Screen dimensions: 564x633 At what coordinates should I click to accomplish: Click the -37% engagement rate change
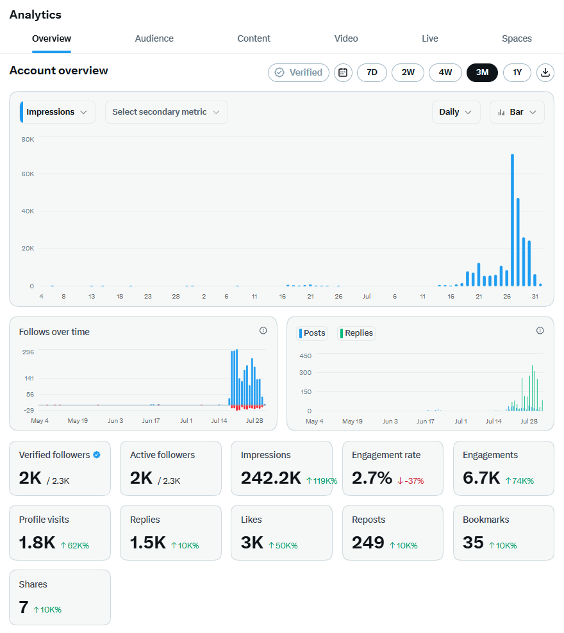411,481
